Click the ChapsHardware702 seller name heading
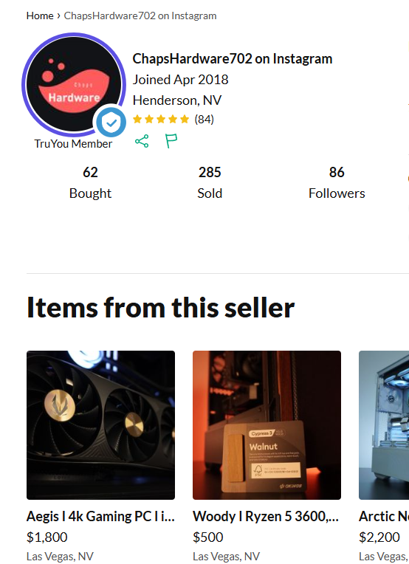409x564 pixels. coord(233,59)
